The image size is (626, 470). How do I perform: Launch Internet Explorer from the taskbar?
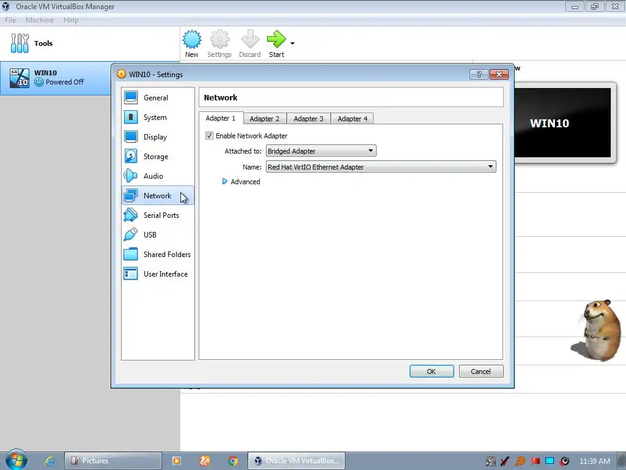coord(49,461)
